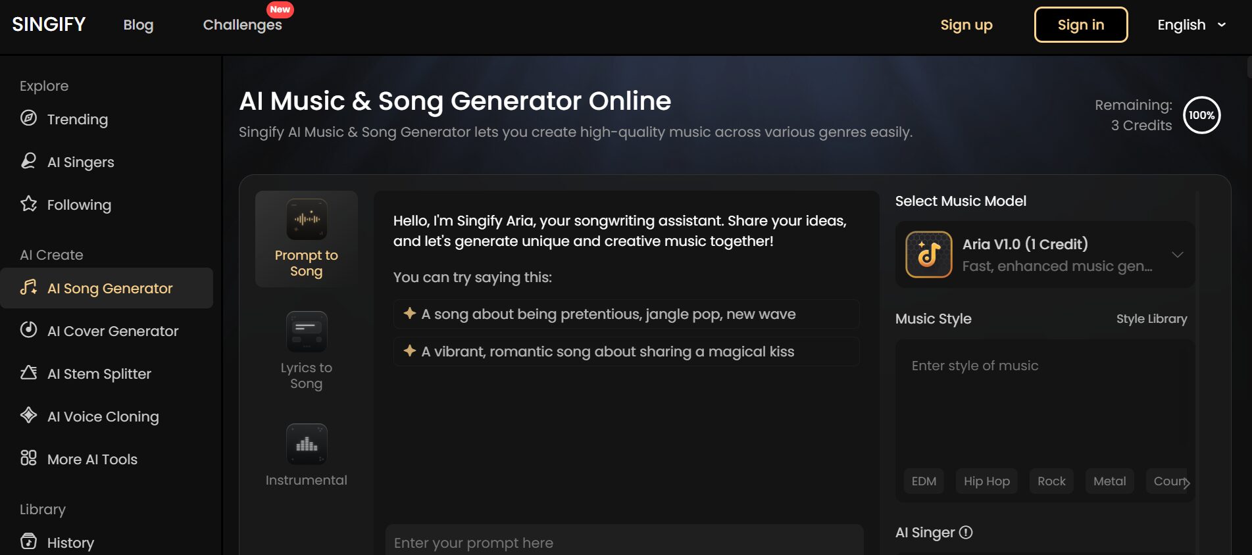This screenshot has height=555, width=1252.
Task: Show more style tags with right arrow
Action: [x=1186, y=483]
